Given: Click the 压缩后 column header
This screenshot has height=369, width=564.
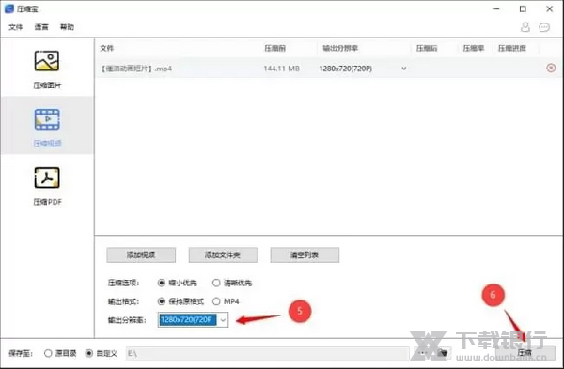Looking at the screenshot, I should coord(427,48).
